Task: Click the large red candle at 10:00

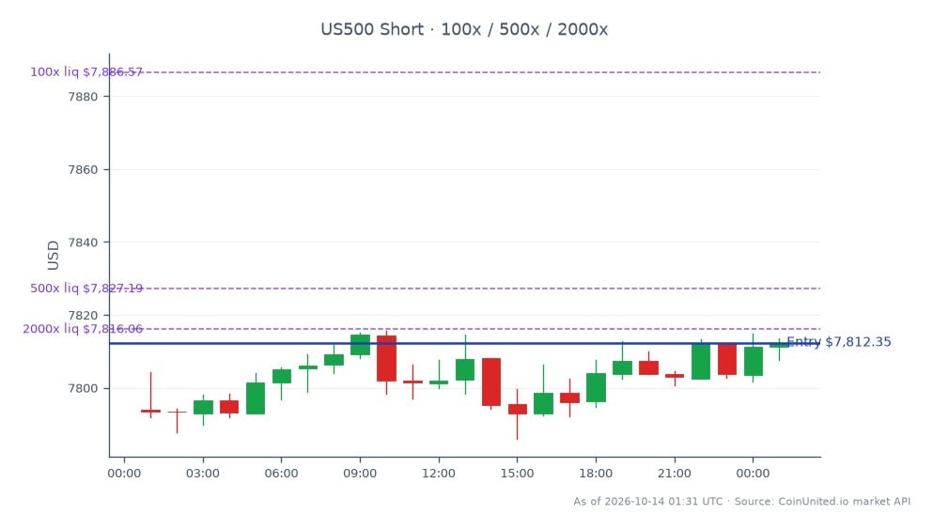Action: click(x=386, y=358)
